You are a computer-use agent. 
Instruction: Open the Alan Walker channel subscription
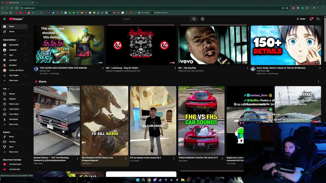click(15, 75)
